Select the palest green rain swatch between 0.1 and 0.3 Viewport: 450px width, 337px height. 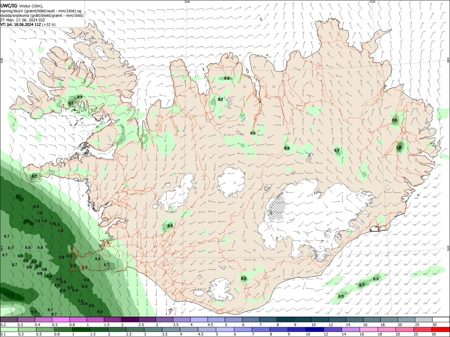9,329
